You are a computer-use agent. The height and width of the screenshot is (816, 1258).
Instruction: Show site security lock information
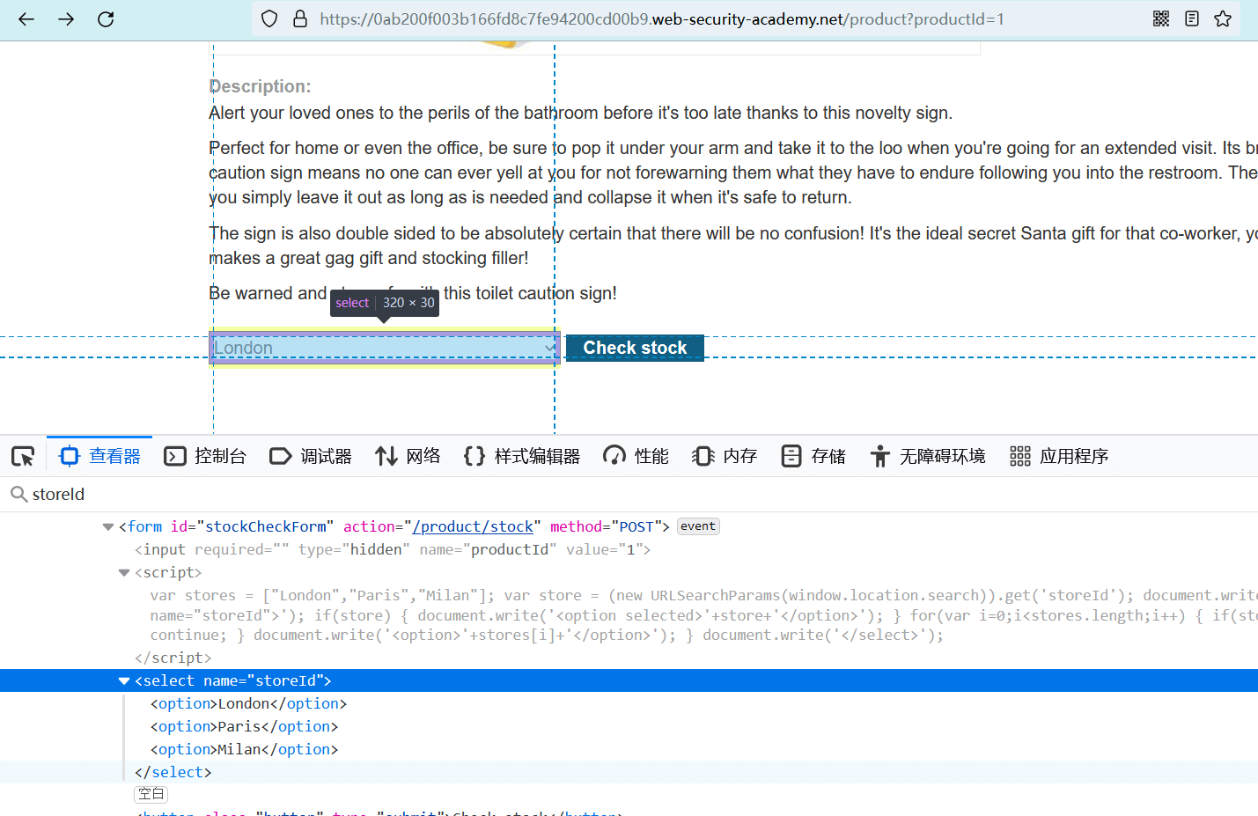[300, 19]
